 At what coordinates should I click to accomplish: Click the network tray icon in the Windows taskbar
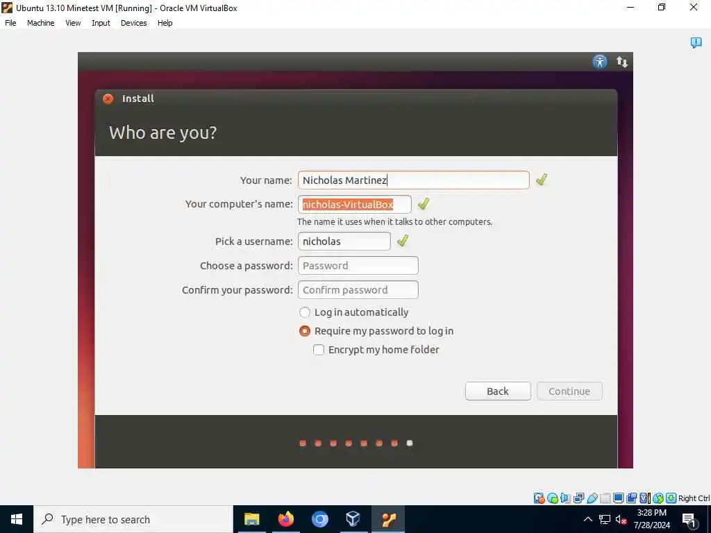605,519
